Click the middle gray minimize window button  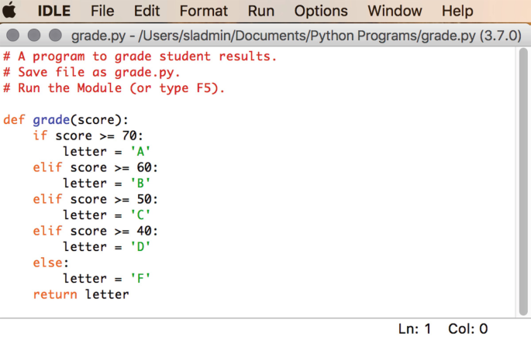click(34, 35)
